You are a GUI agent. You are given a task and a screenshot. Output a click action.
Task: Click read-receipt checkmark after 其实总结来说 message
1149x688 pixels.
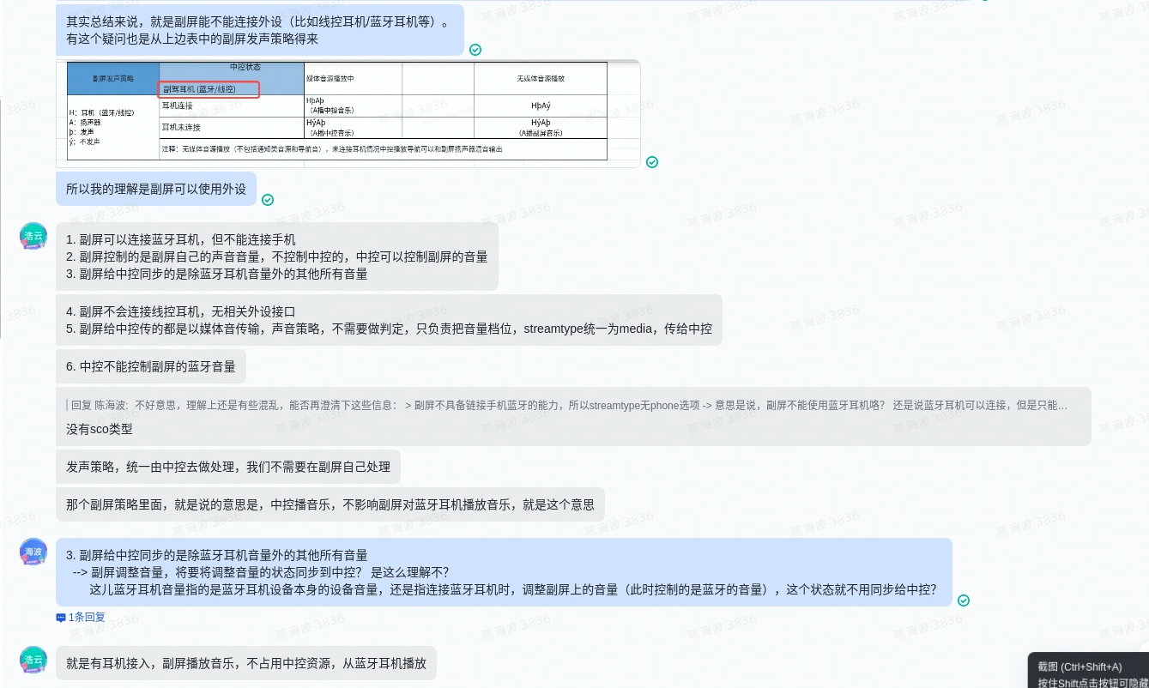point(475,50)
